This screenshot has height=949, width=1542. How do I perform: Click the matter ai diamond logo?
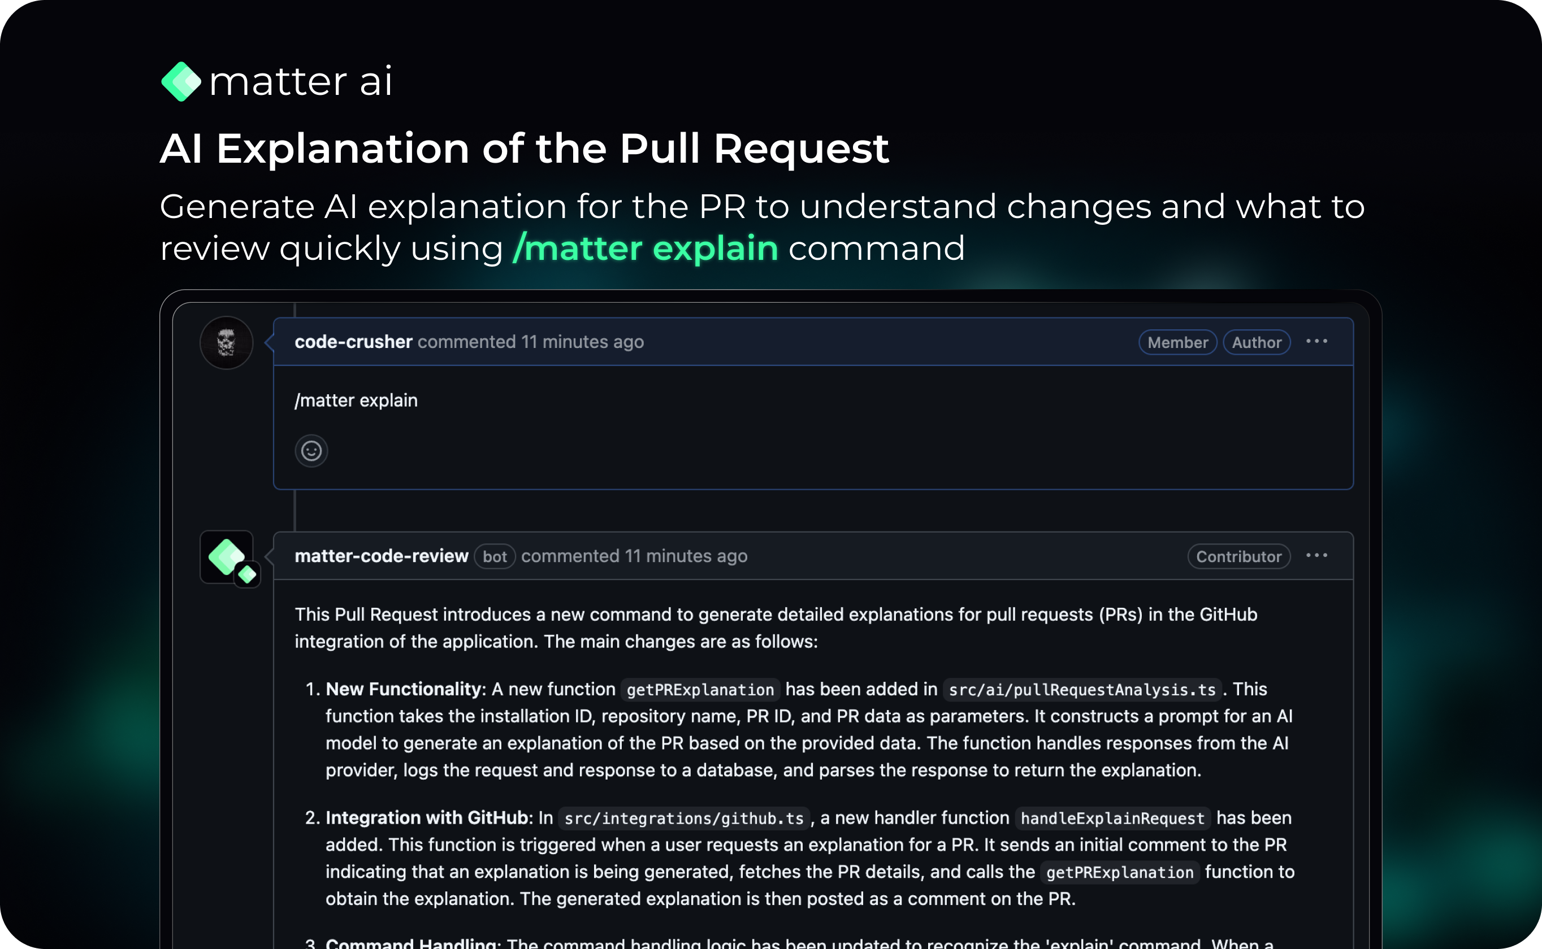tap(181, 81)
